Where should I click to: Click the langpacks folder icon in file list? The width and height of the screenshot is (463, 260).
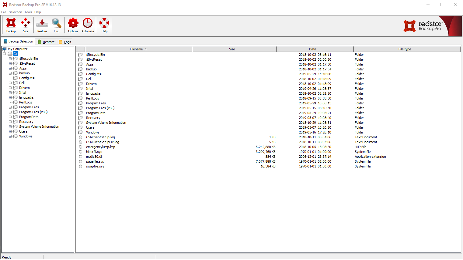coord(81,93)
